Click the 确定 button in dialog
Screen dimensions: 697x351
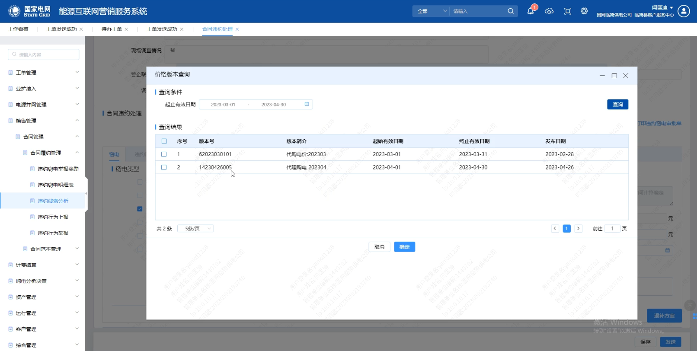click(404, 247)
